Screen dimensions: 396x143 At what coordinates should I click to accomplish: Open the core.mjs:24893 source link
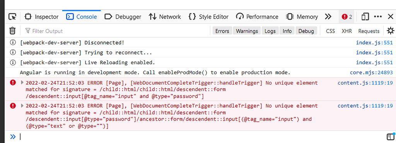(371, 73)
